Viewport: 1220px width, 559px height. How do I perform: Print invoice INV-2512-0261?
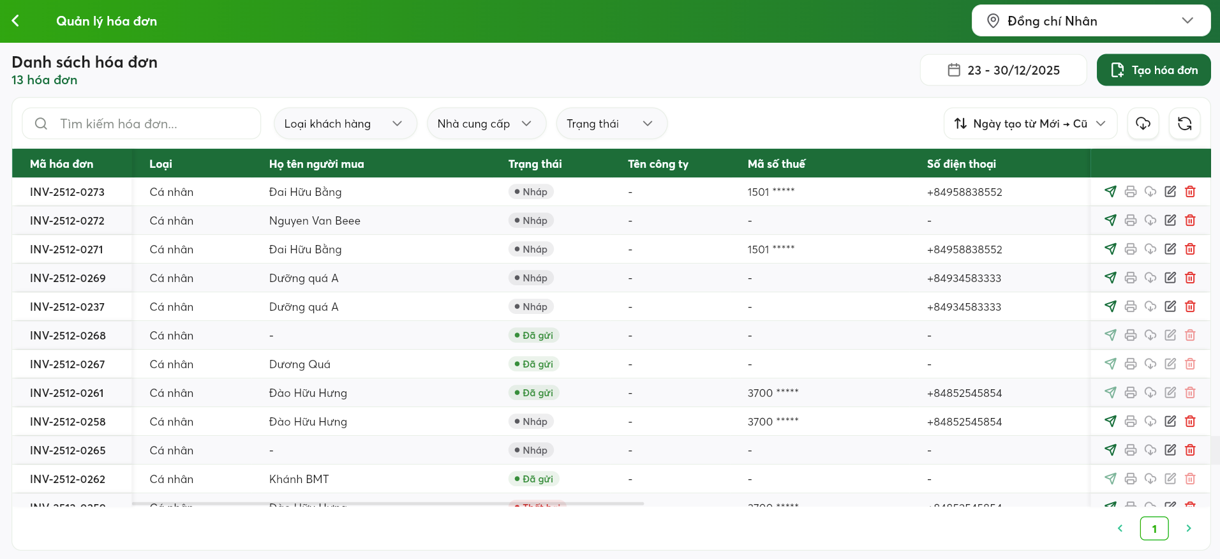pos(1130,392)
